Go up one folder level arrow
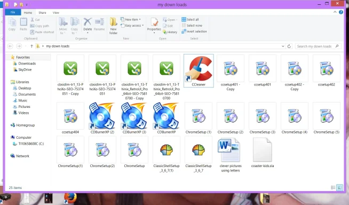349x205 pixels. click(x=31, y=46)
